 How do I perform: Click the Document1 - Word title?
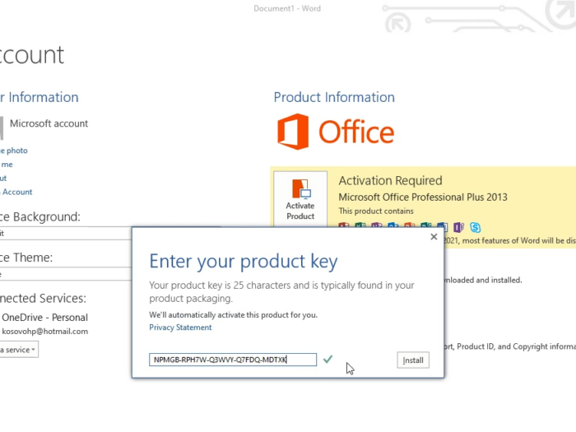[x=287, y=8]
